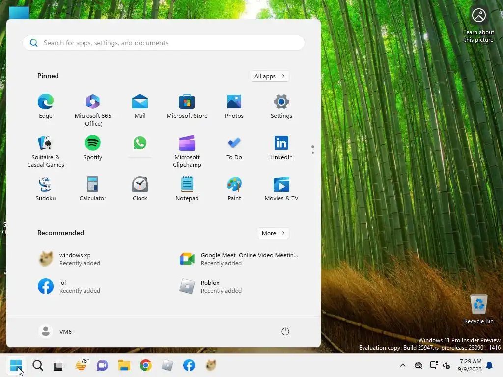Open the Chat camera icon on taskbar

pyautogui.click(x=102, y=365)
